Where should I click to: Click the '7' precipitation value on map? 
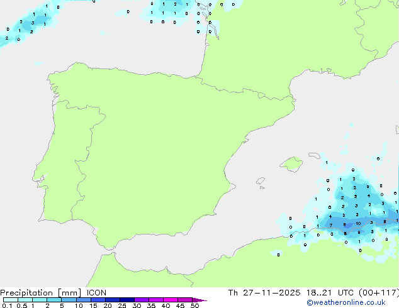coord(331,225)
